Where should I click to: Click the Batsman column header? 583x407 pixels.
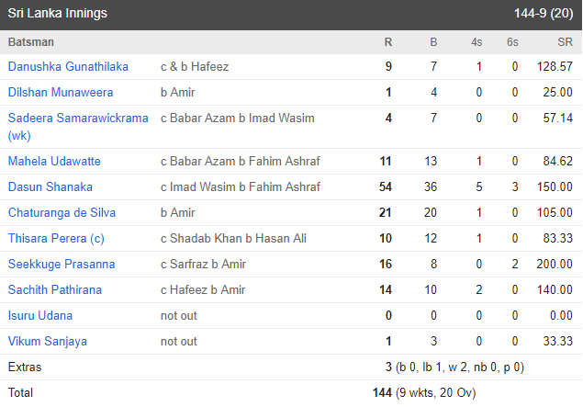point(31,42)
